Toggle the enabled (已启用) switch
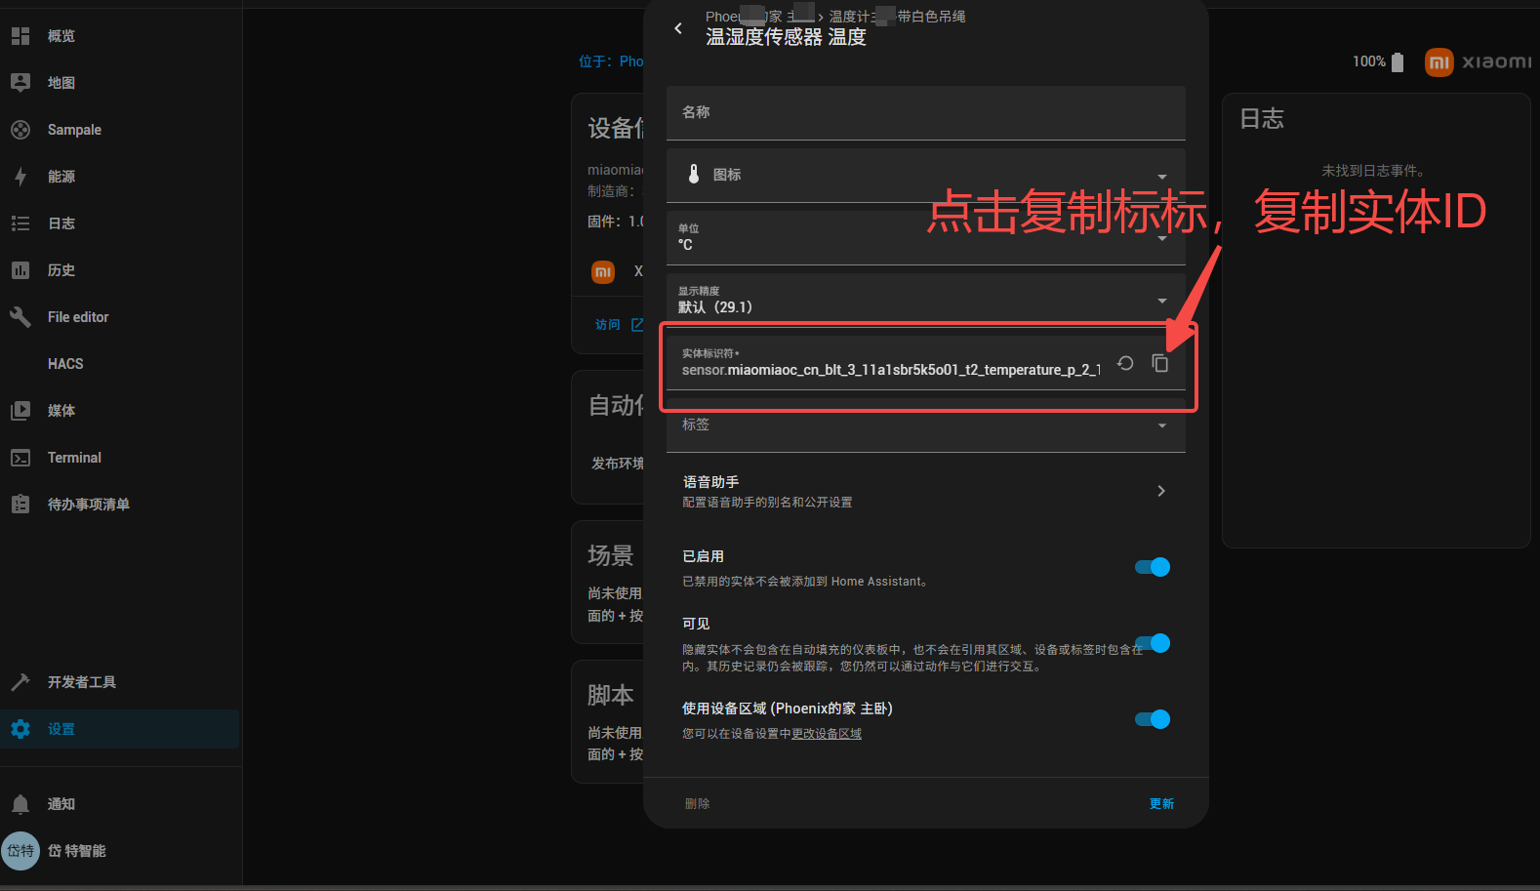 coord(1153,567)
